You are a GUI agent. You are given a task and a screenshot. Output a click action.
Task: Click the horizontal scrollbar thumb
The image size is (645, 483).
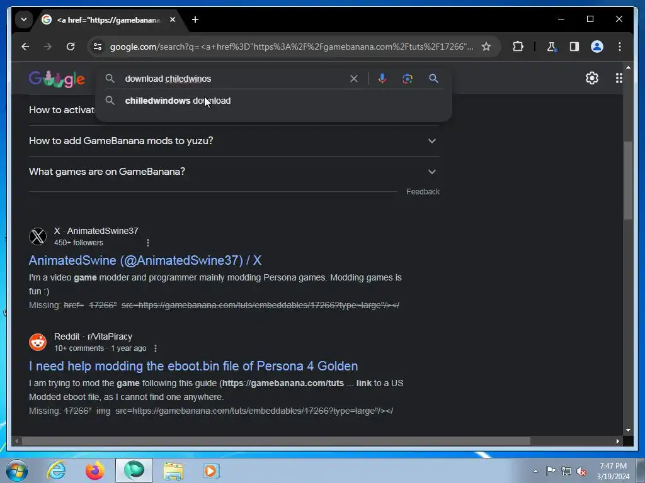(276, 441)
